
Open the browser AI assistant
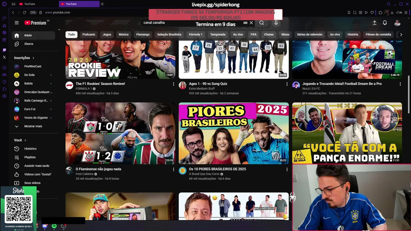[x=399, y=13]
